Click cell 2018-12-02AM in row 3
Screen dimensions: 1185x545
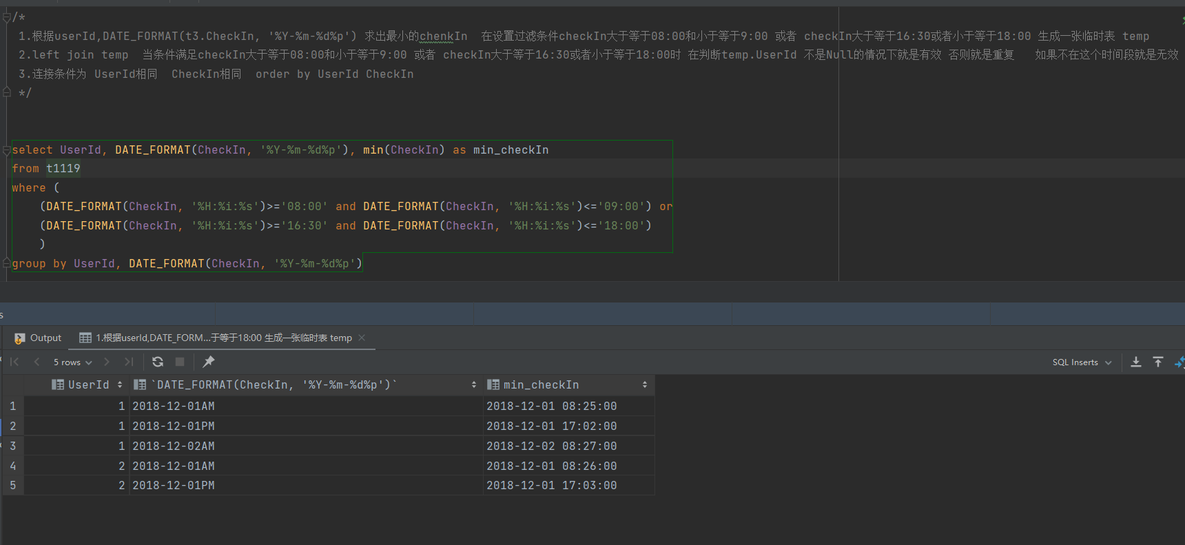tap(306, 446)
